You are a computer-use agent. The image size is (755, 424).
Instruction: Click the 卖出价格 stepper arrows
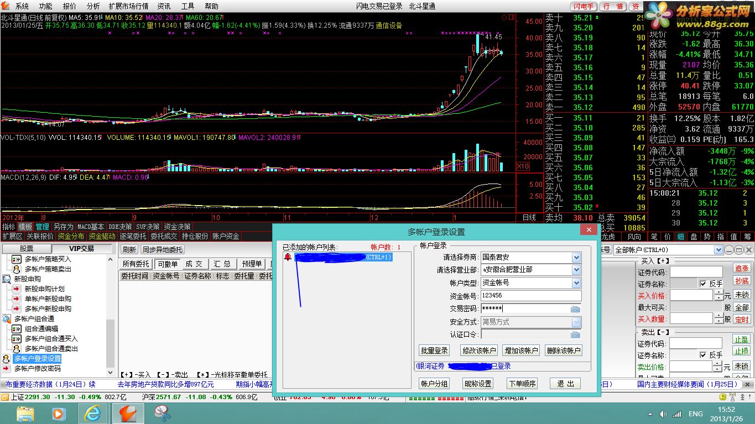[718, 367]
